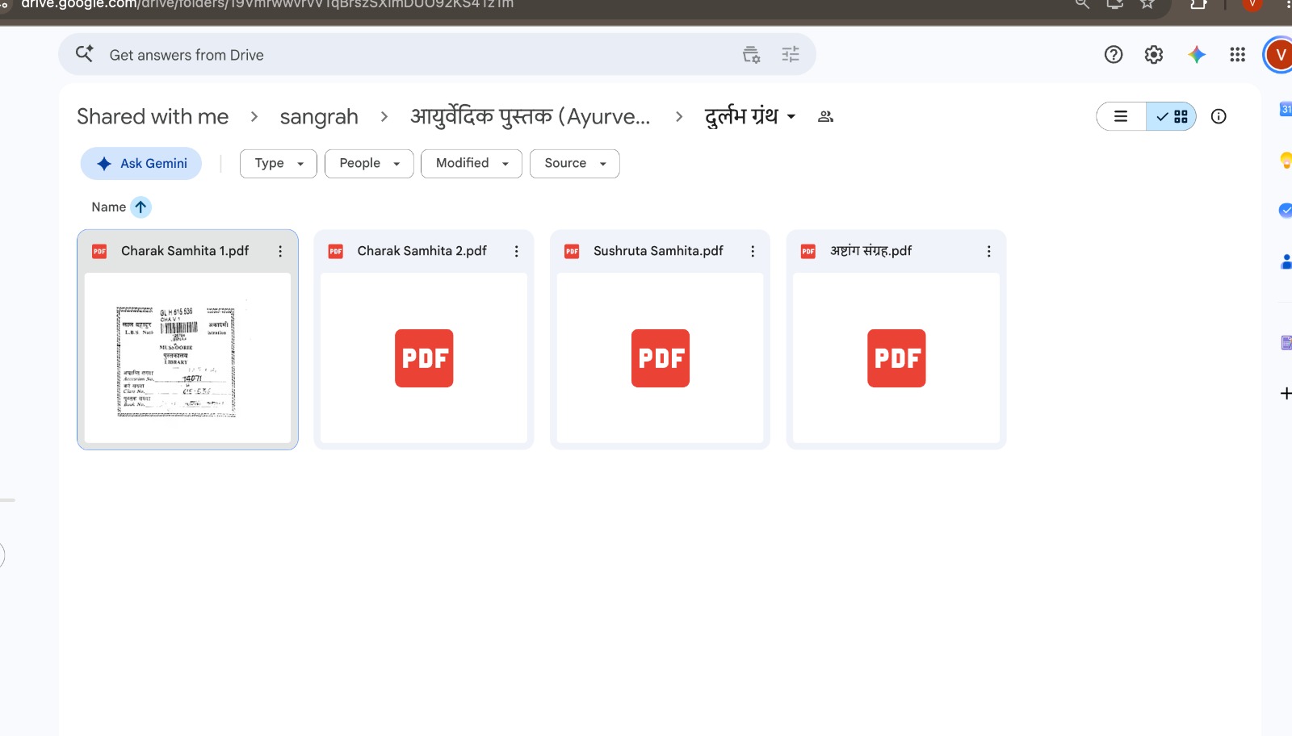
Task: Go to sangrah folder breadcrumb
Action: pos(319,116)
